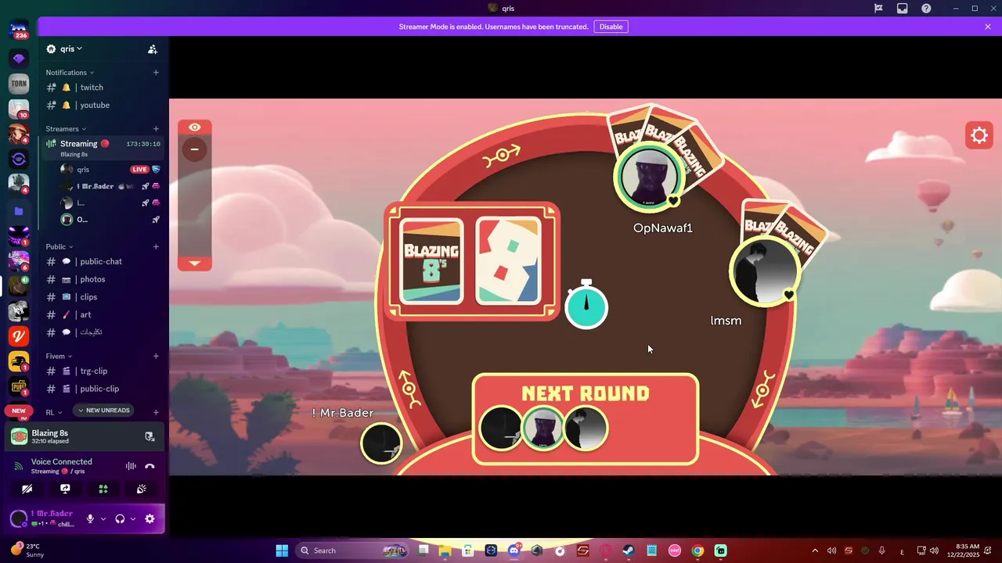Open the red V server icon
Screen dimensions: 1002x563
point(19,335)
